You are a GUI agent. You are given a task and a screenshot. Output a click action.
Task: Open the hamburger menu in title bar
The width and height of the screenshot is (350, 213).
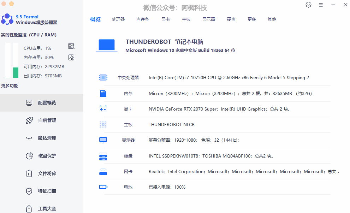pyautogui.click(x=321, y=5)
